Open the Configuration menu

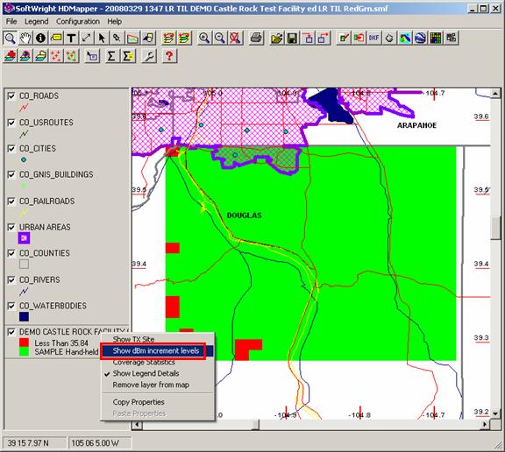pos(78,22)
